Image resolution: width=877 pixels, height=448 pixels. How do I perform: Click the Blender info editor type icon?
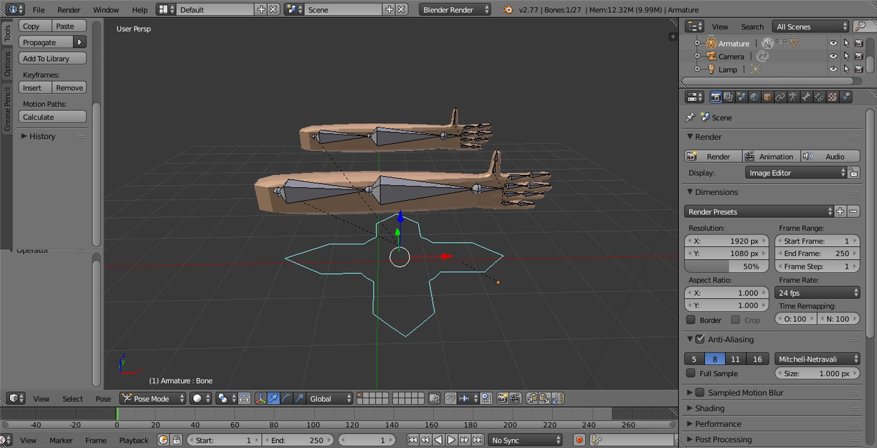tap(16, 10)
